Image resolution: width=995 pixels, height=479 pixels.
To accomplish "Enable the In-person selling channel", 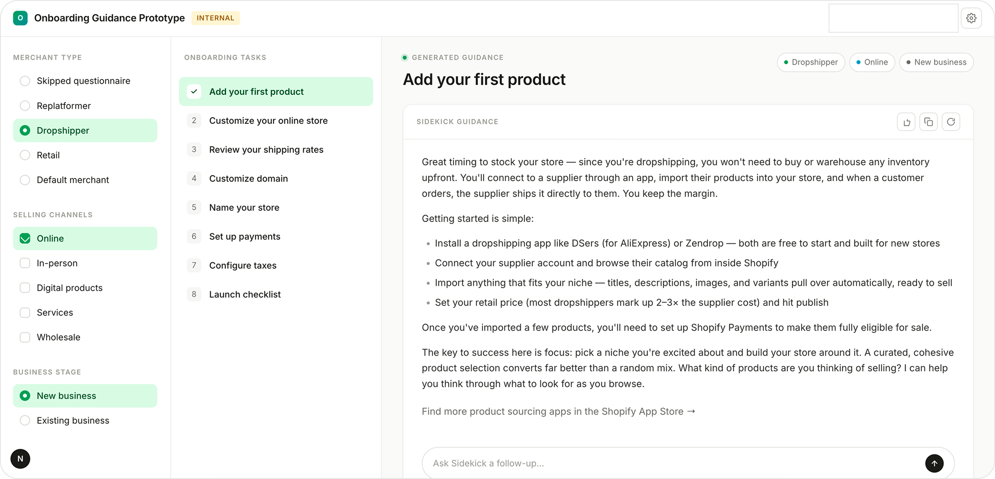I will point(85,263).
